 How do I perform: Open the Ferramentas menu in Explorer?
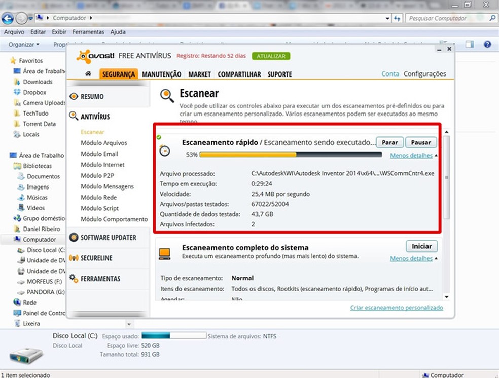point(88,32)
